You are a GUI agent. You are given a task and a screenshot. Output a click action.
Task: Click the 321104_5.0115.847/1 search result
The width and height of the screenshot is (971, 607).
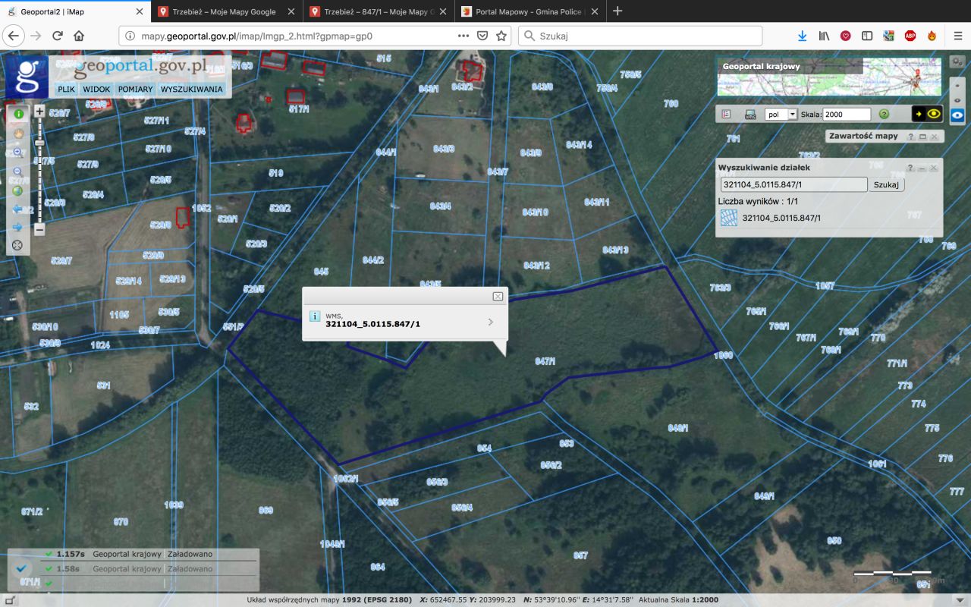coord(781,218)
